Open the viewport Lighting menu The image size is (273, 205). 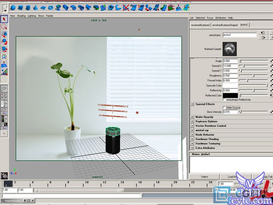tap(32, 16)
